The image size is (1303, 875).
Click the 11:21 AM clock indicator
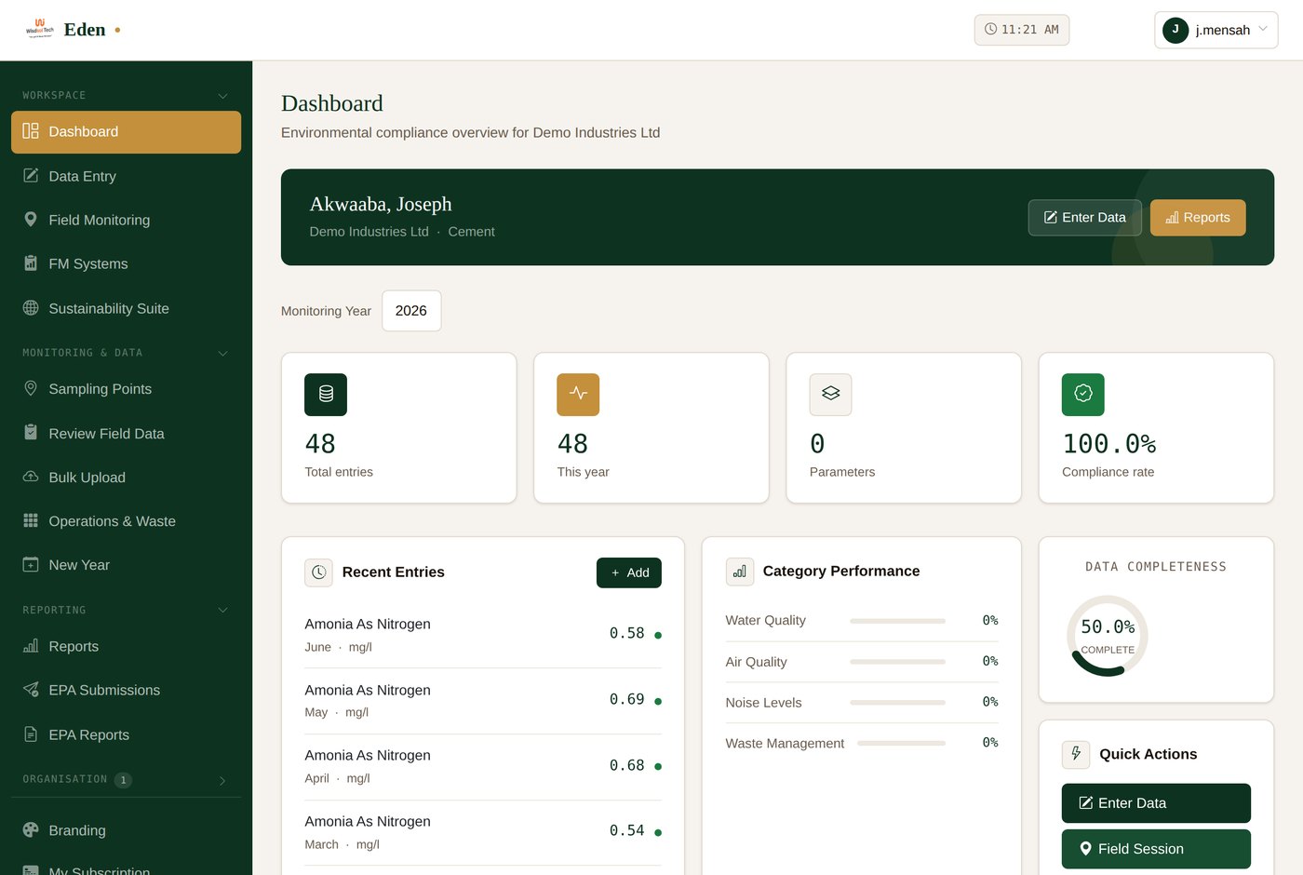(x=1022, y=30)
